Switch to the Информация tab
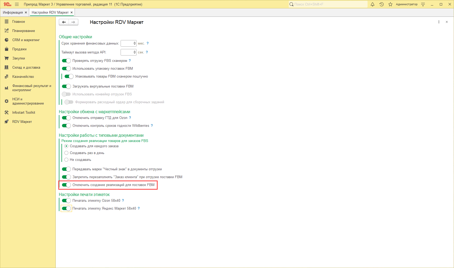This screenshot has height=268, width=454. pyautogui.click(x=13, y=13)
